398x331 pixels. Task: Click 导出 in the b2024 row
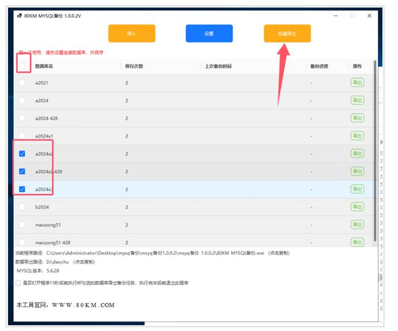(x=357, y=207)
